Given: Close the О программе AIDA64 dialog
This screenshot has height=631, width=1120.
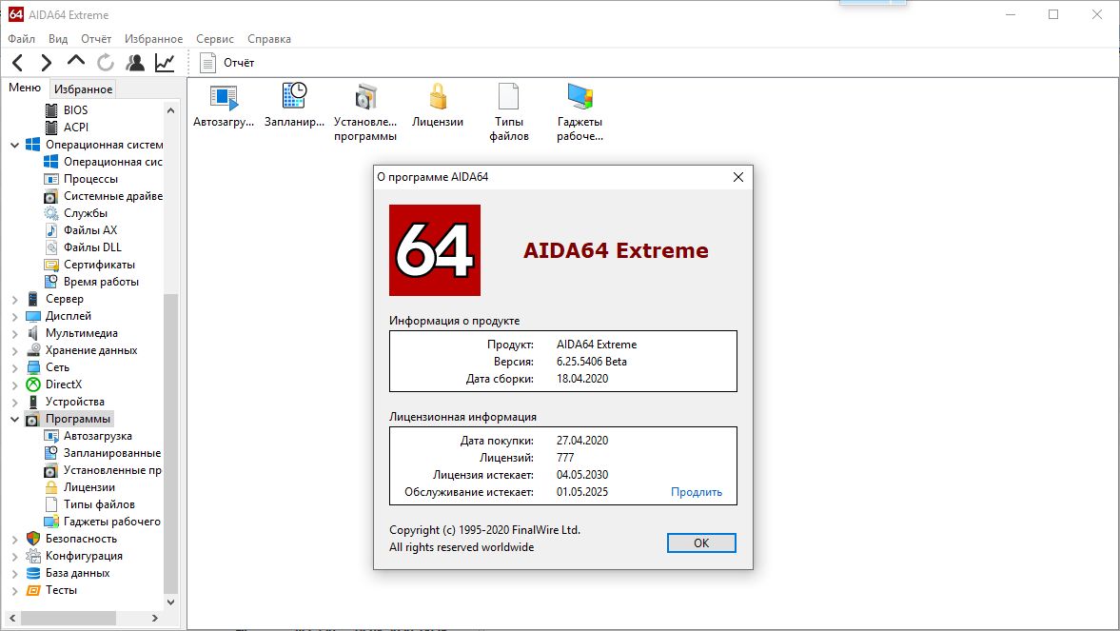Looking at the screenshot, I should click(738, 177).
